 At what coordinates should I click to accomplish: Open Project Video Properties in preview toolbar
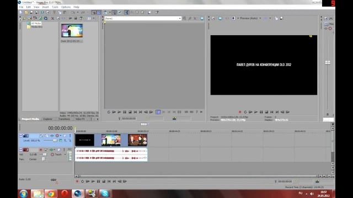(x=213, y=18)
